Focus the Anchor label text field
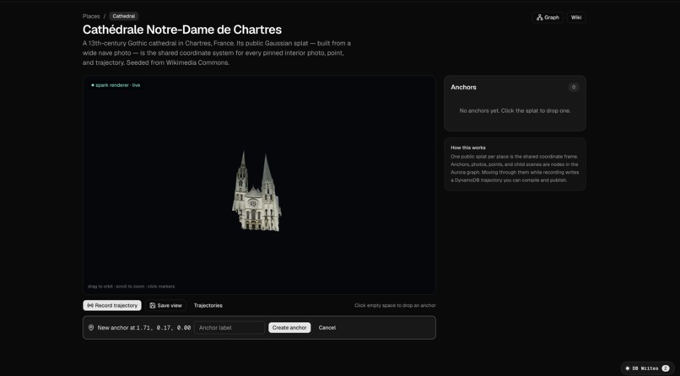 click(x=229, y=327)
